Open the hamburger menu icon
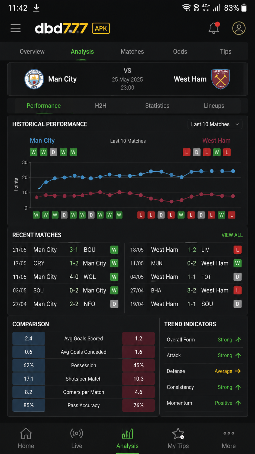 point(15,28)
